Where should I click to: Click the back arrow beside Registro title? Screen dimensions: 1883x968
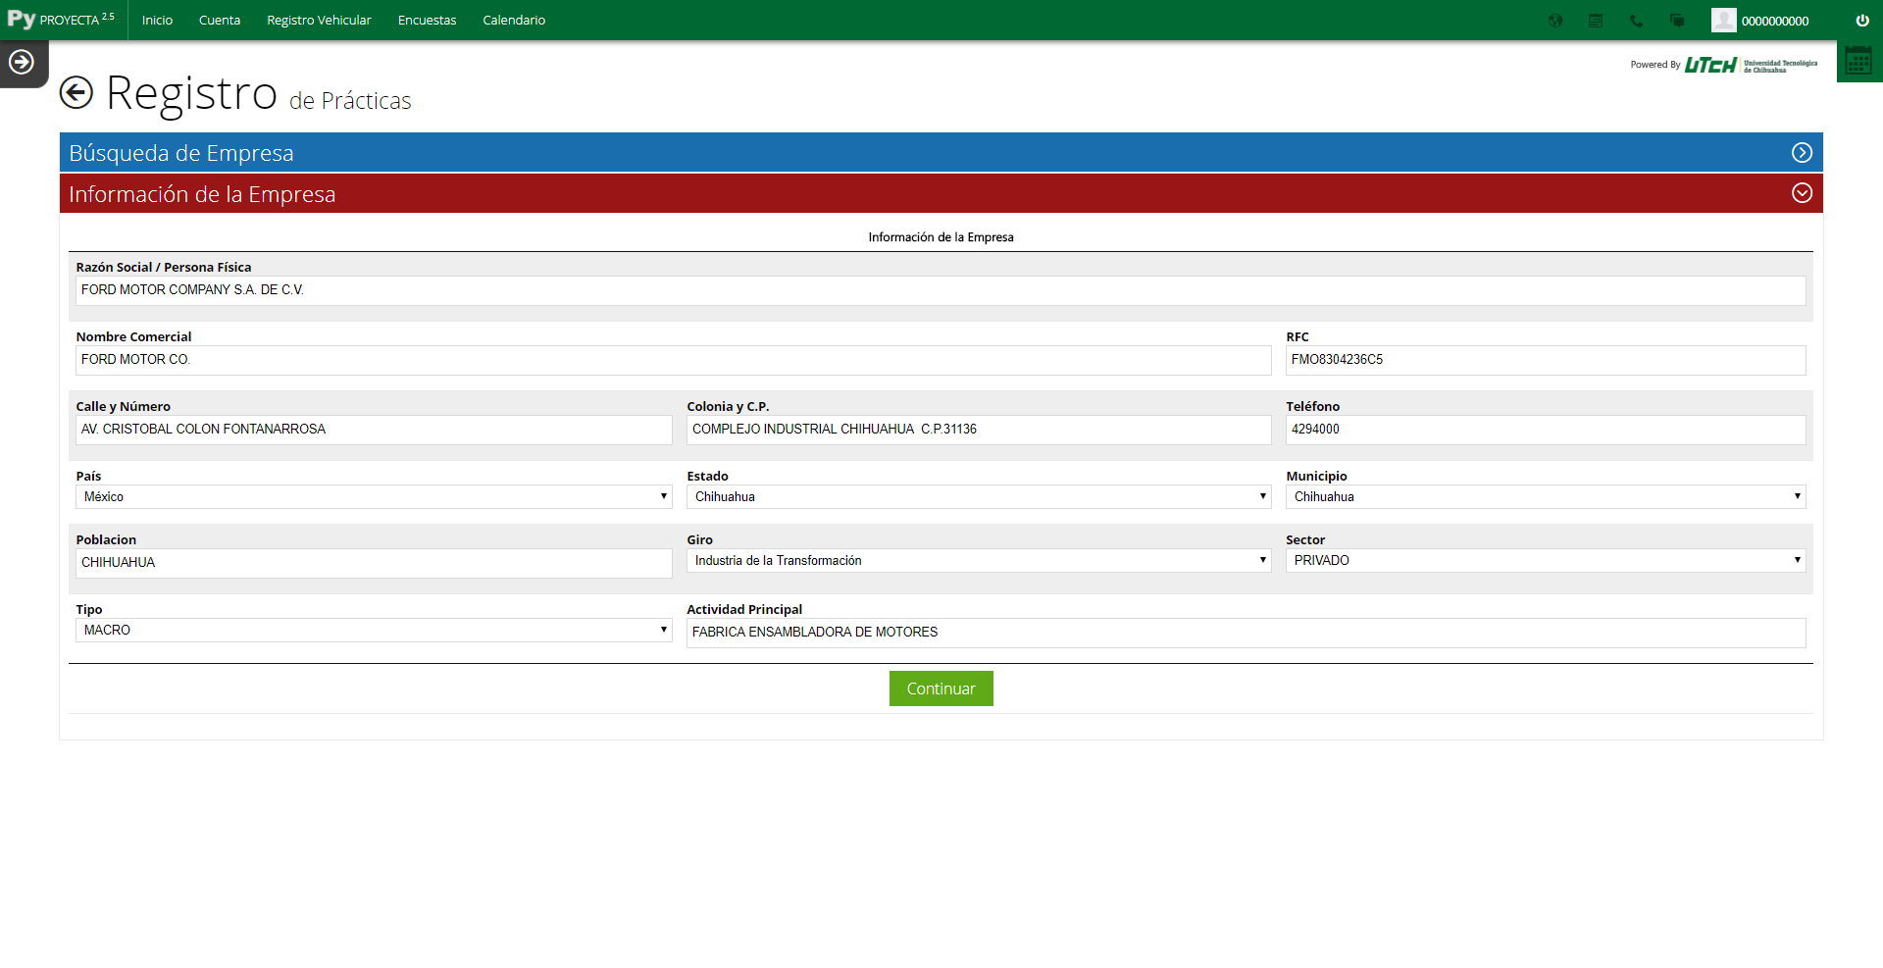coord(76,93)
